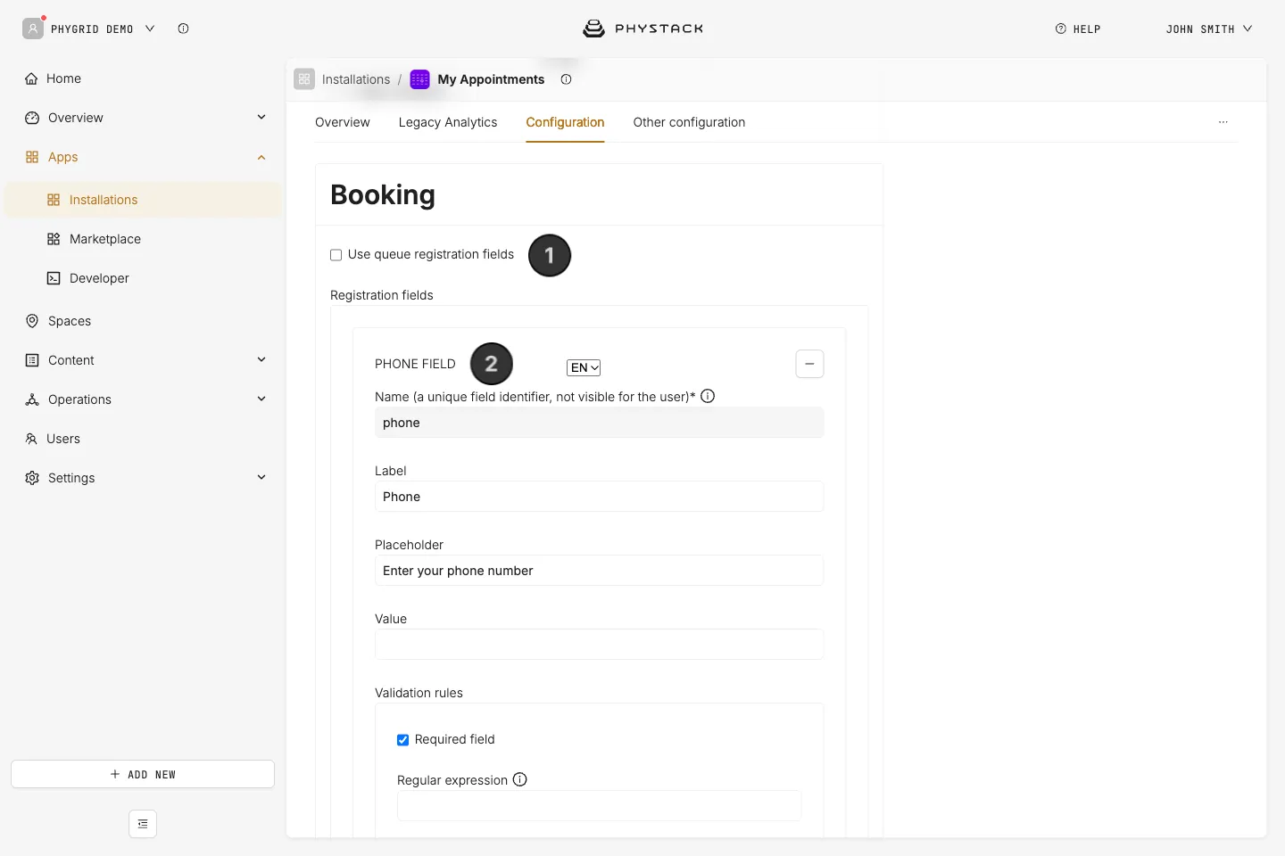
Task: Expand the Content sidebar chevron
Action: pos(261,359)
